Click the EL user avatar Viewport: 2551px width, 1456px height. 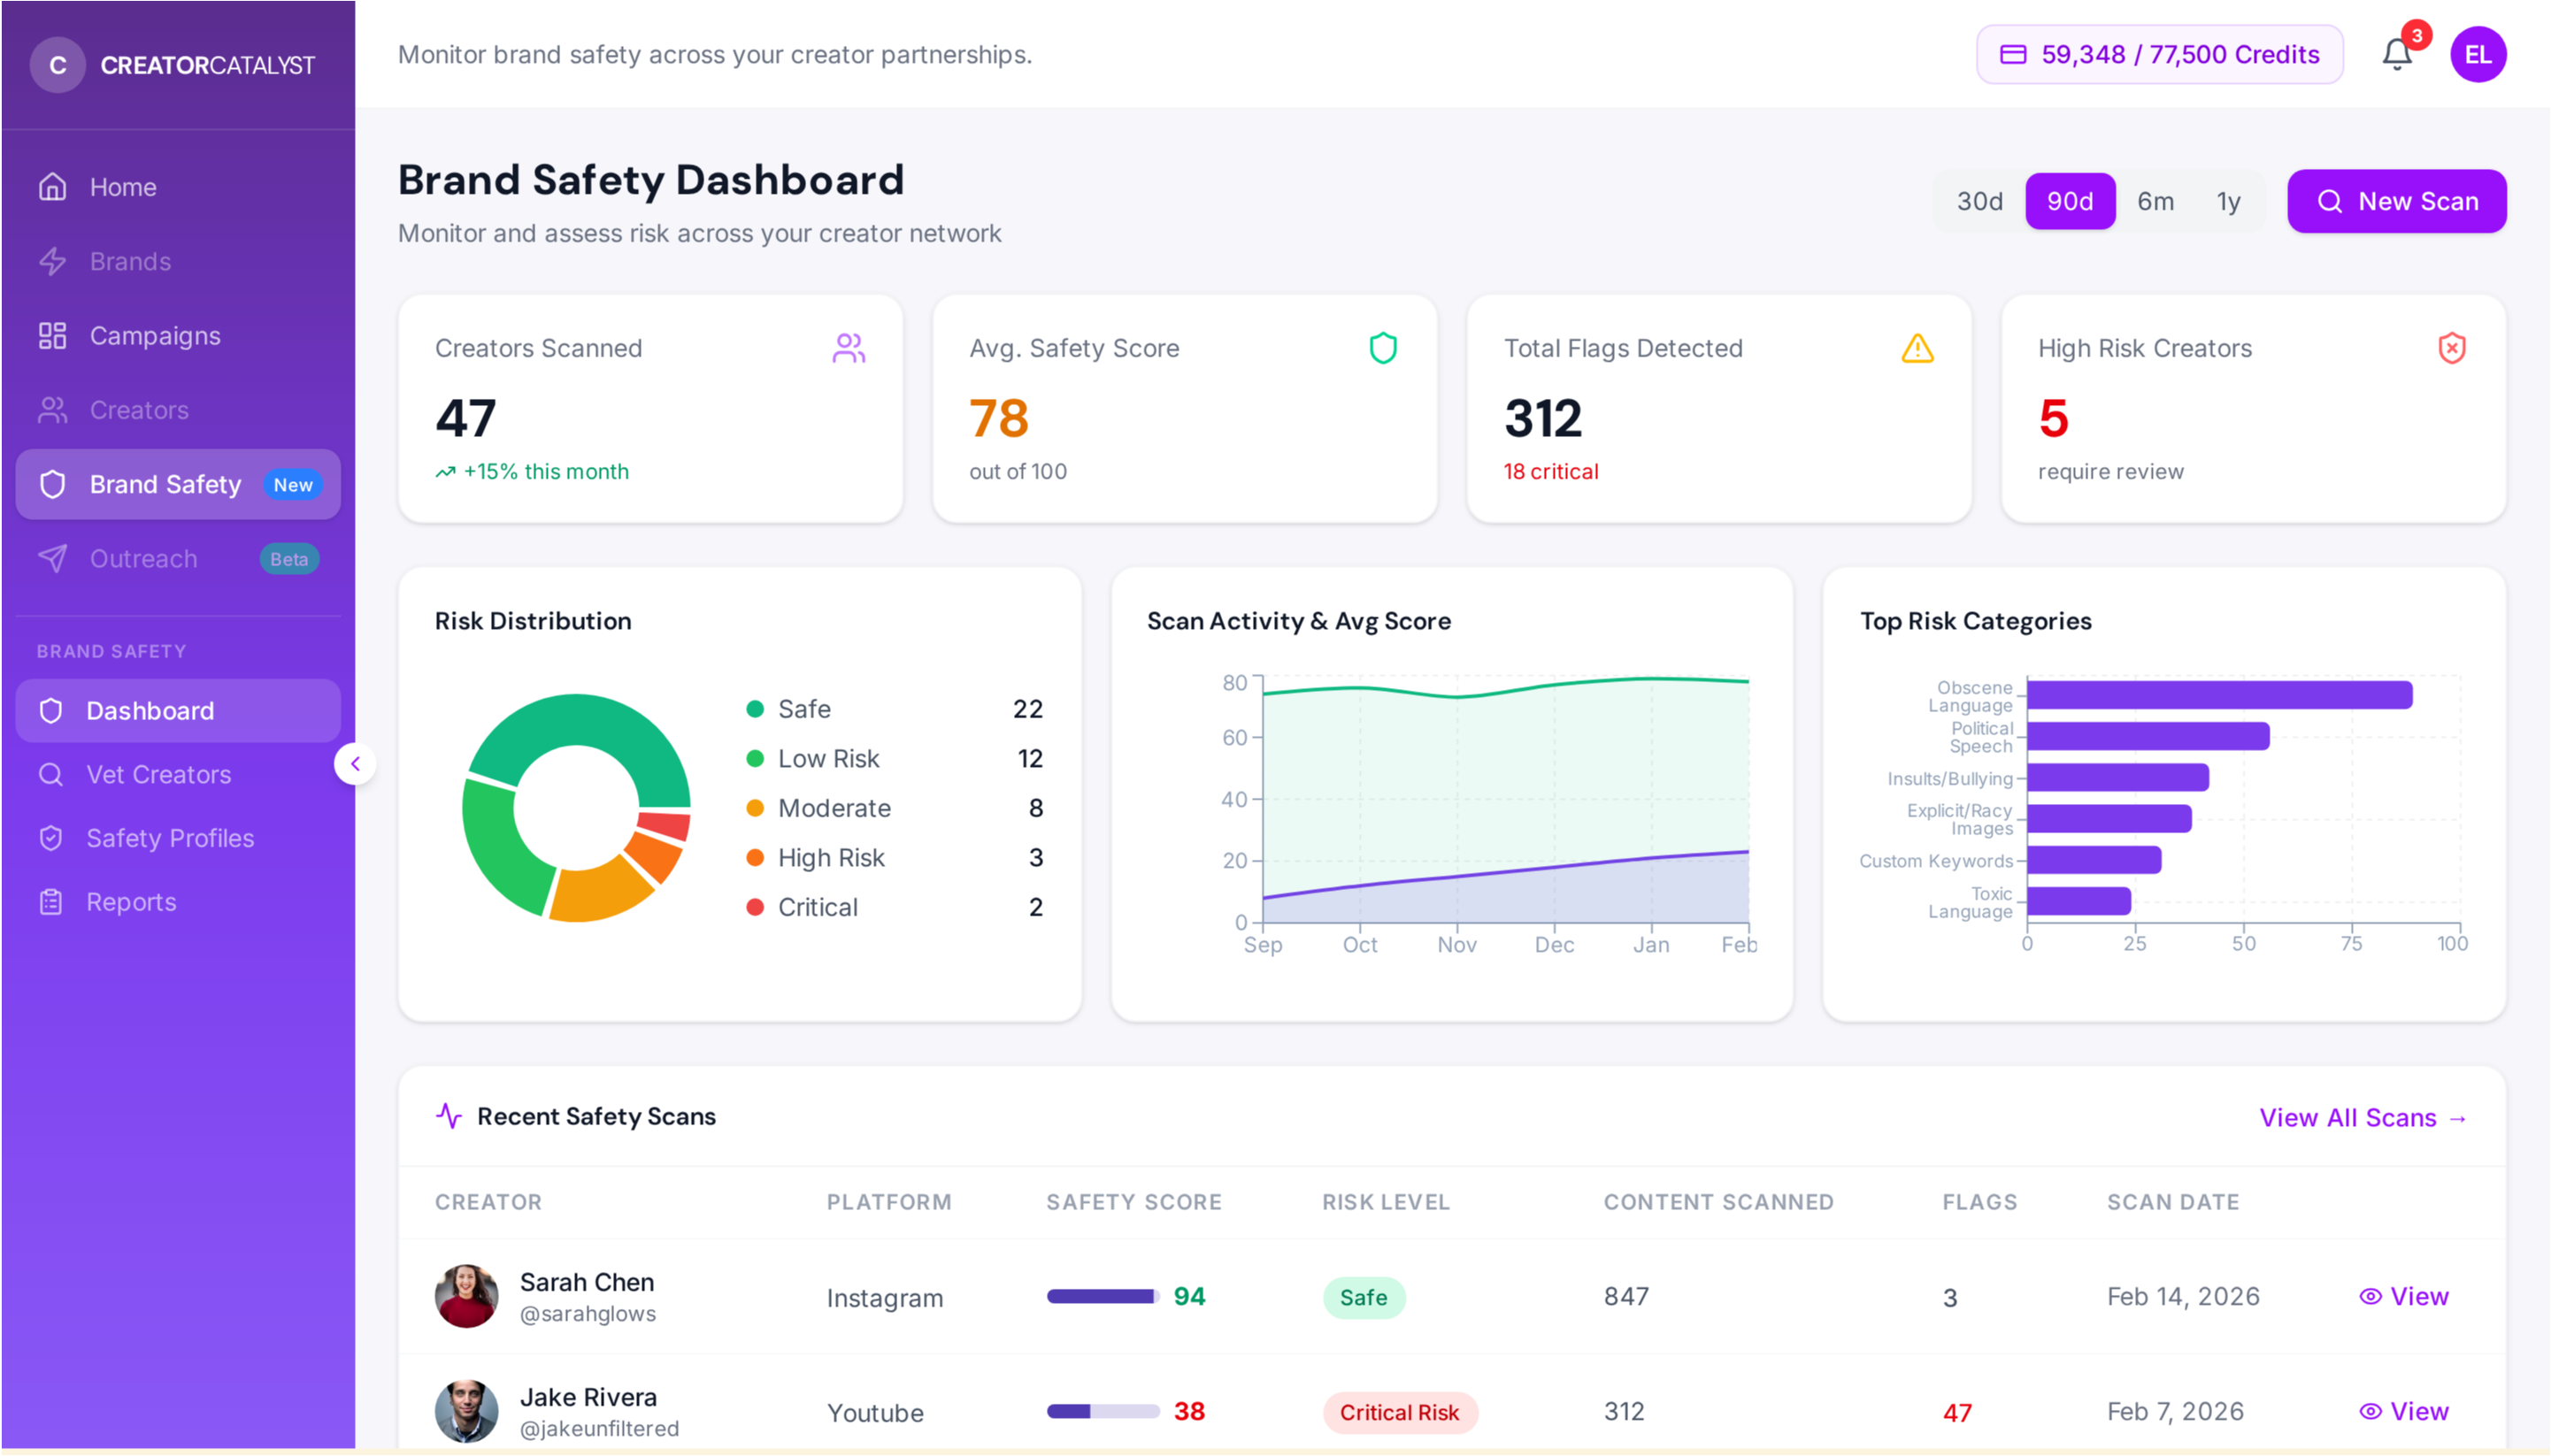pyautogui.click(x=2477, y=54)
